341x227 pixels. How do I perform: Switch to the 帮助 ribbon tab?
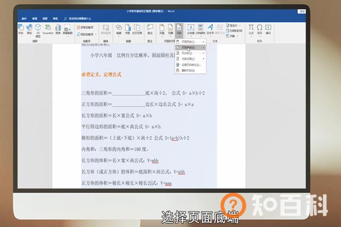[56, 19]
